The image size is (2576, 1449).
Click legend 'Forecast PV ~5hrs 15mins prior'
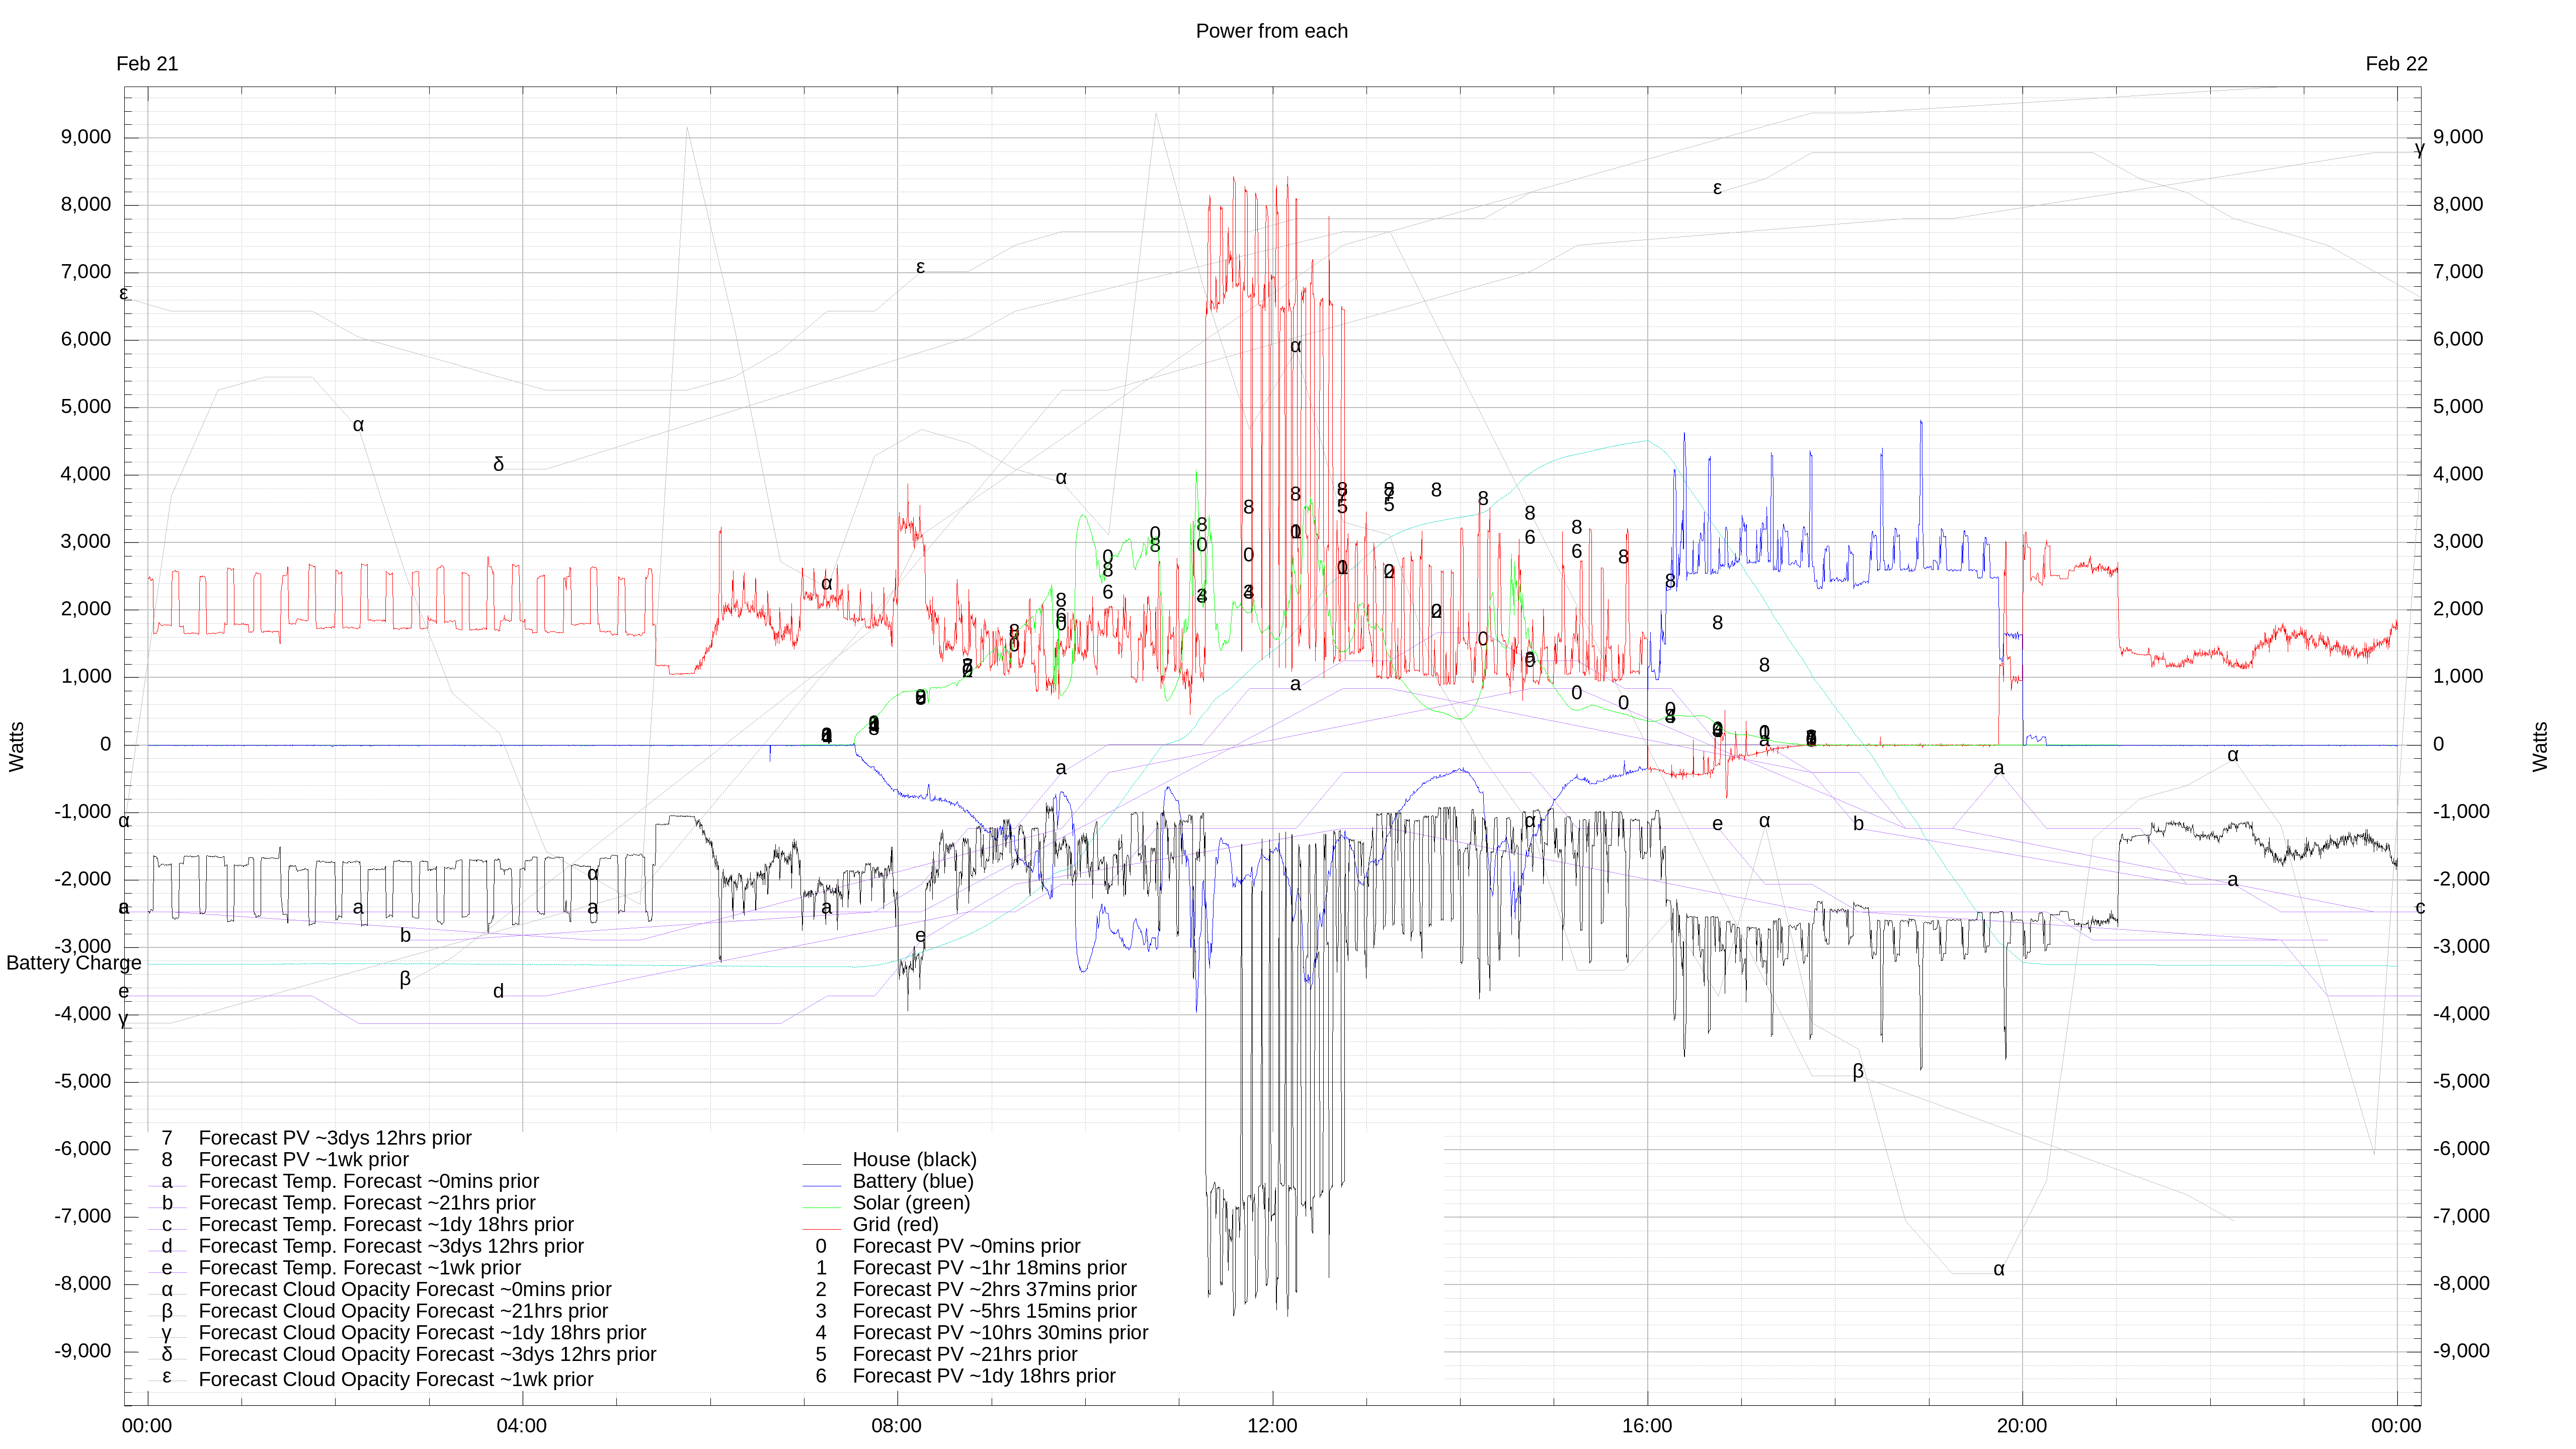(994, 1311)
